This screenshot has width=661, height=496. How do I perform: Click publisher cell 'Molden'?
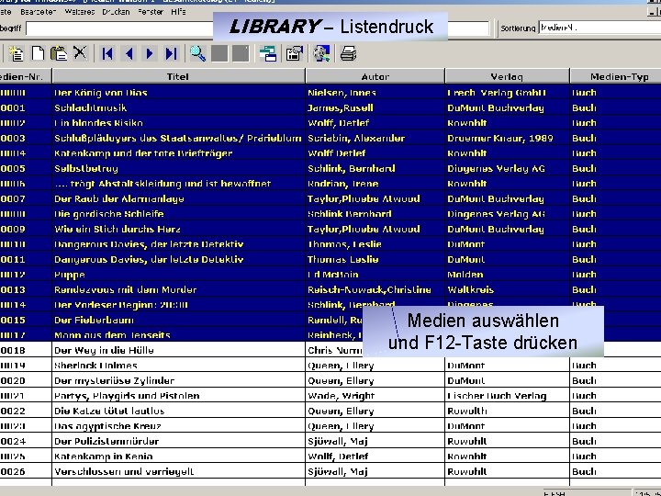[465, 275]
